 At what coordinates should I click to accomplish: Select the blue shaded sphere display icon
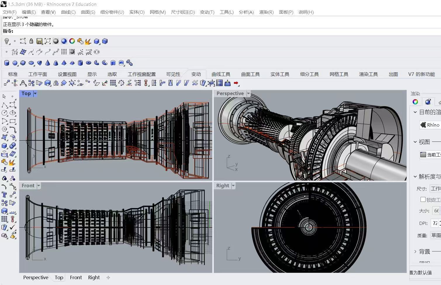[x=64, y=41]
